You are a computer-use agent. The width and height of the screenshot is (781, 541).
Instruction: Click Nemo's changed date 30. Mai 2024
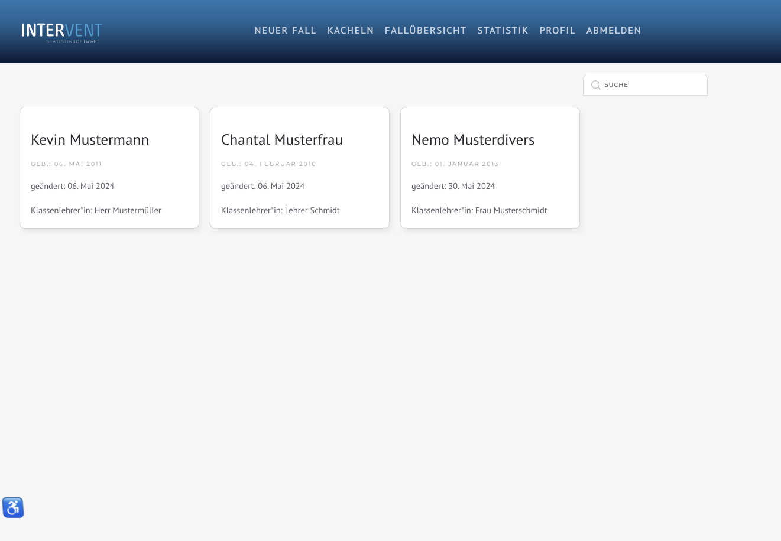[x=453, y=186]
